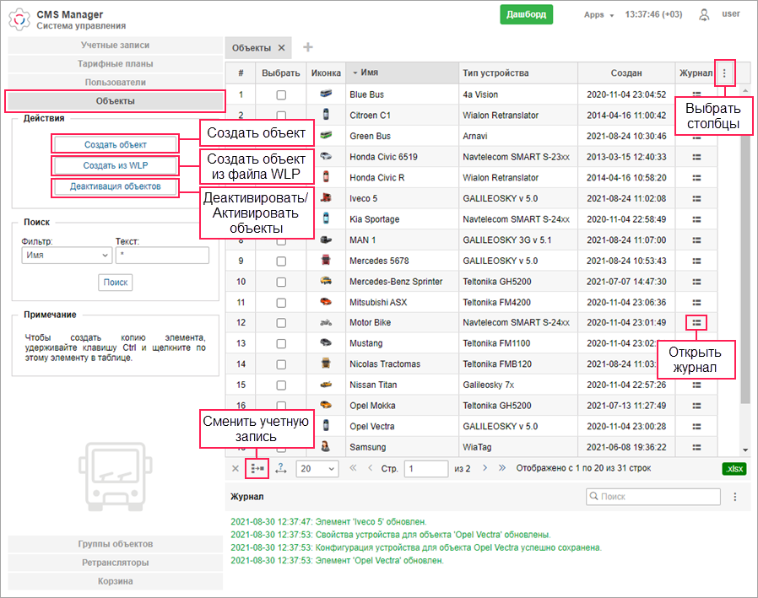Open the journal for Mitsubishi ASX
Image resolution: width=758 pixels, height=598 pixels.
696,303
